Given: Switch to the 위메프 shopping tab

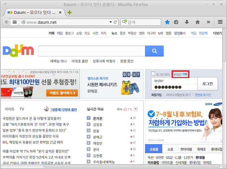Looking at the screenshot, I should 201,149.
